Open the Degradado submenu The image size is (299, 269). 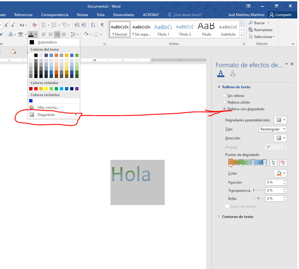pos(54,115)
